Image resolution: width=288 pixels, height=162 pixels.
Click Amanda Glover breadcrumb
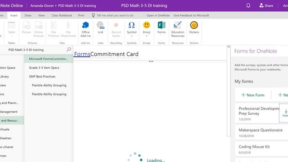coord(42,6)
